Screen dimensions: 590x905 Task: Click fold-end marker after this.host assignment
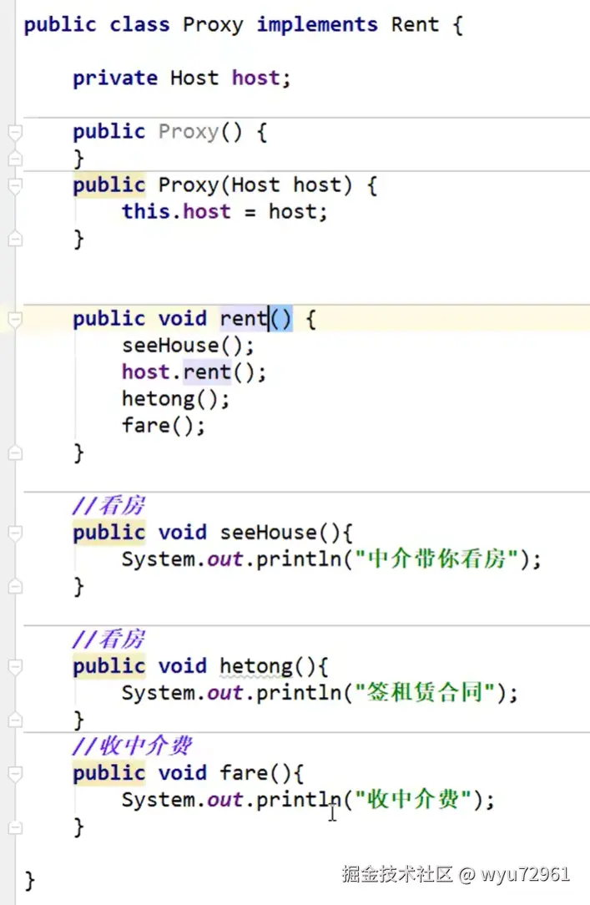pyautogui.click(x=15, y=239)
